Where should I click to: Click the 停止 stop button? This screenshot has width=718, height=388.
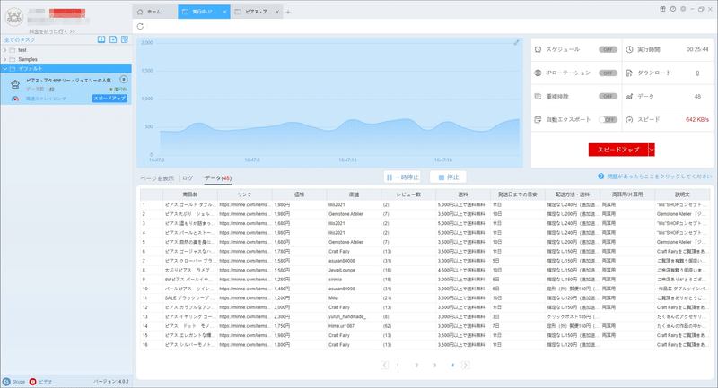pyautogui.click(x=448, y=177)
